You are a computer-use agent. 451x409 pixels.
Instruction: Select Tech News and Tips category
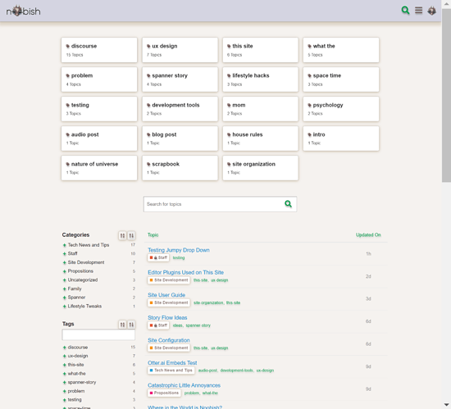pyautogui.click(x=89, y=245)
